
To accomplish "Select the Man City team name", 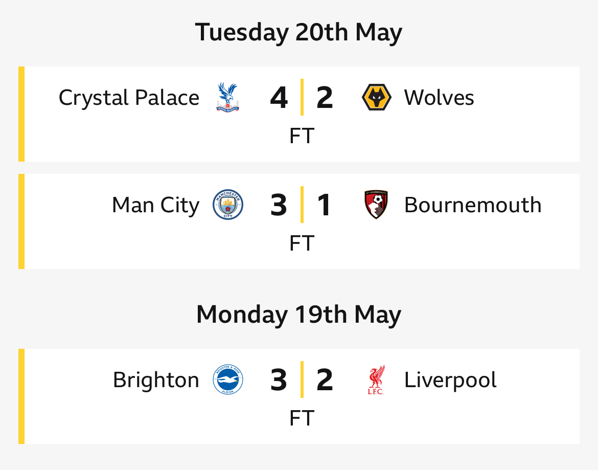I will (x=155, y=205).
